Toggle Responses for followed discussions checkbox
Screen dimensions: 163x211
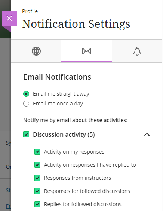[37, 191]
